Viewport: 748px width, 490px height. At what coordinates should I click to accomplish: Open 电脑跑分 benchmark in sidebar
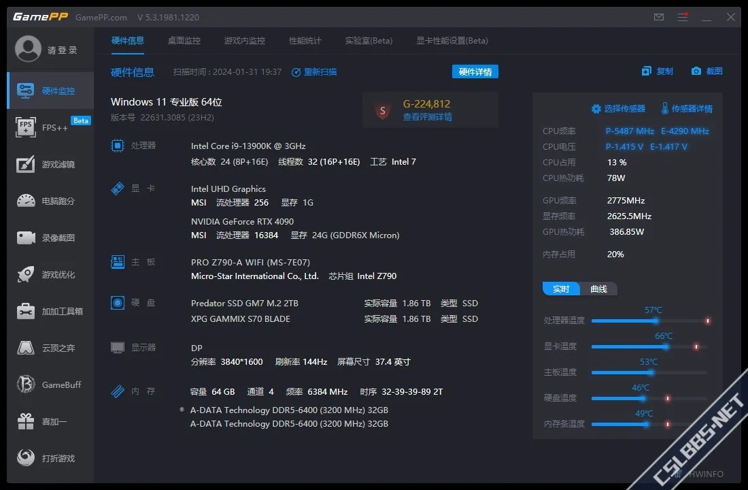pos(51,201)
